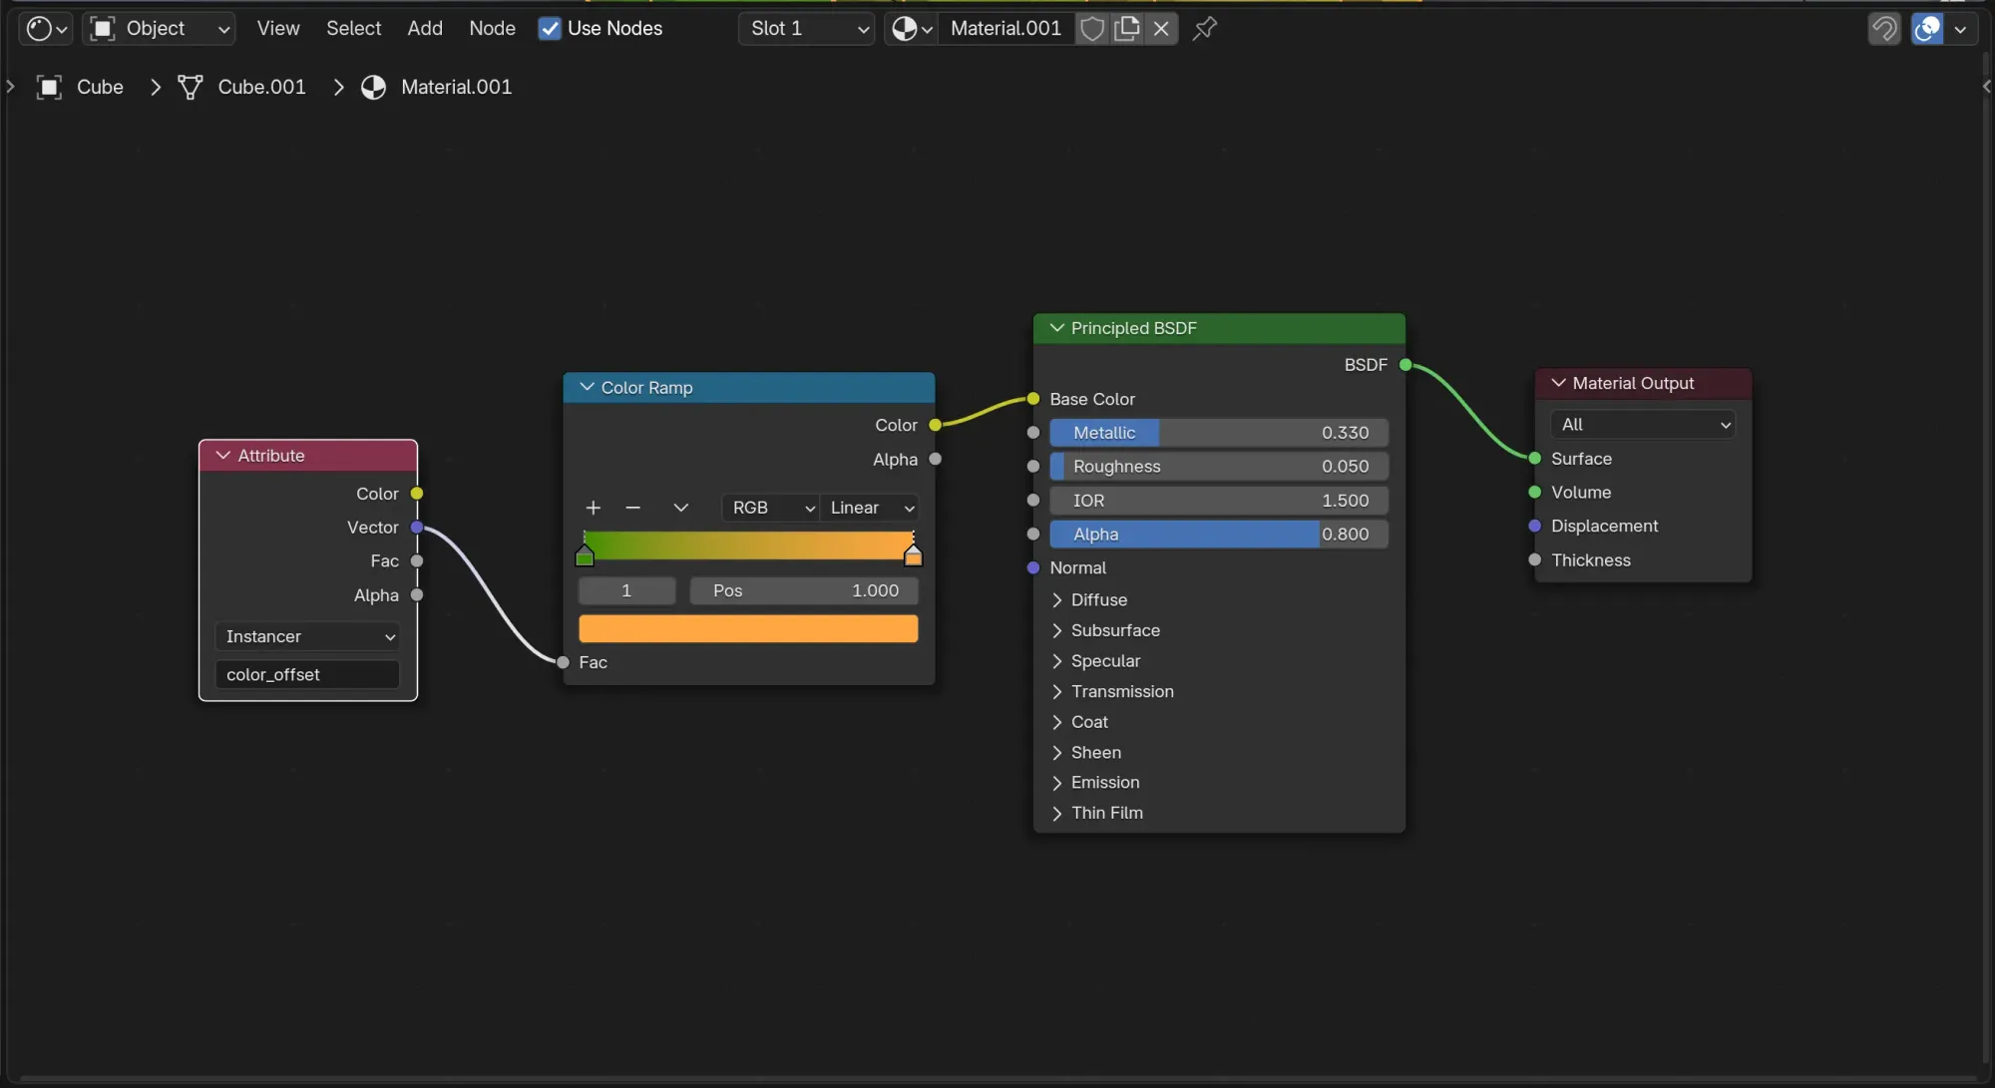Adjust the Alpha 0.800 slider
This screenshot has width=1995, height=1088.
click(x=1219, y=534)
